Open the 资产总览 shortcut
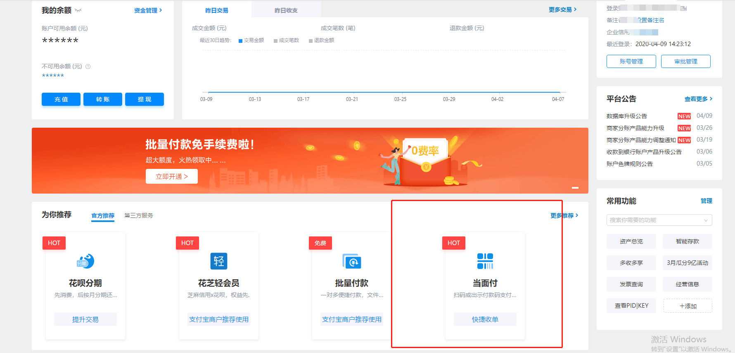The width and height of the screenshot is (735, 353). coord(631,241)
